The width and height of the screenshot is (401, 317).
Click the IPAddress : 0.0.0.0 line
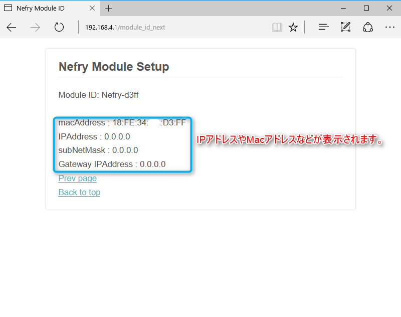point(94,136)
